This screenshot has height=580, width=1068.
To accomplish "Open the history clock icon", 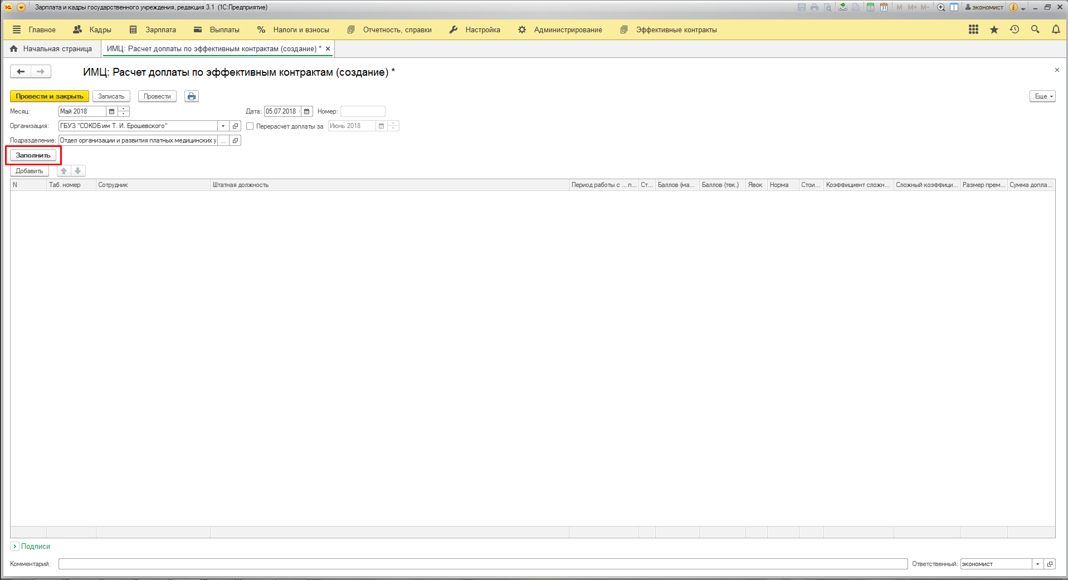I will coord(1015,30).
